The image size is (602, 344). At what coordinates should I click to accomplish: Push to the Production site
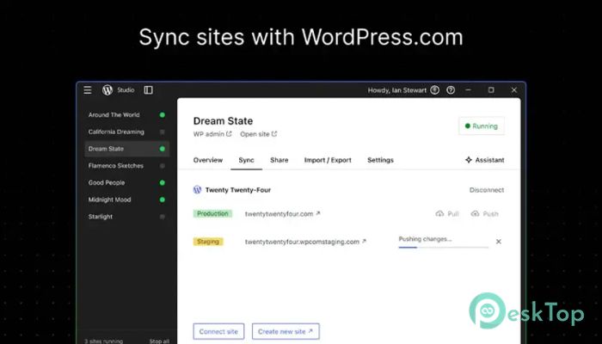pyautogui.click(x=484, y=214)
